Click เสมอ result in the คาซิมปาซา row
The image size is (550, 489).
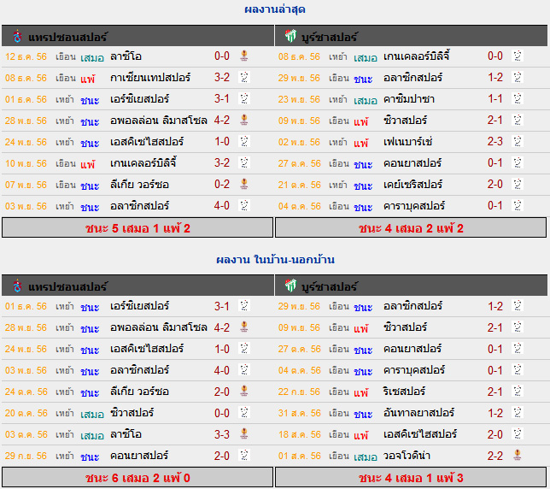click(366, 100)
